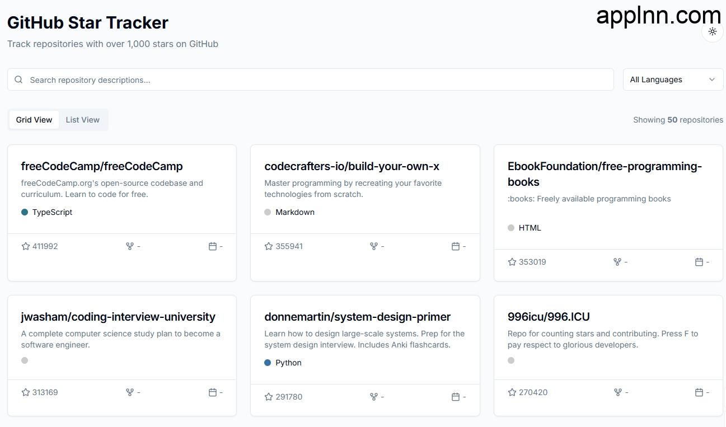Click the Repo for counting stars description
The width and height of the screenshot is (726, 427).
[x=603, y=339]
